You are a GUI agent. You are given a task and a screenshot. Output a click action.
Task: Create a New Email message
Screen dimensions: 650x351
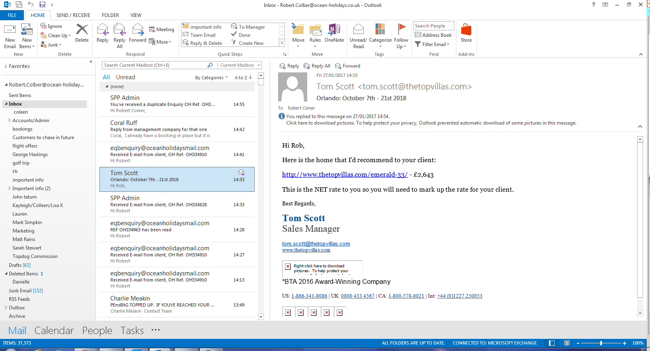(x=10, y=36)
